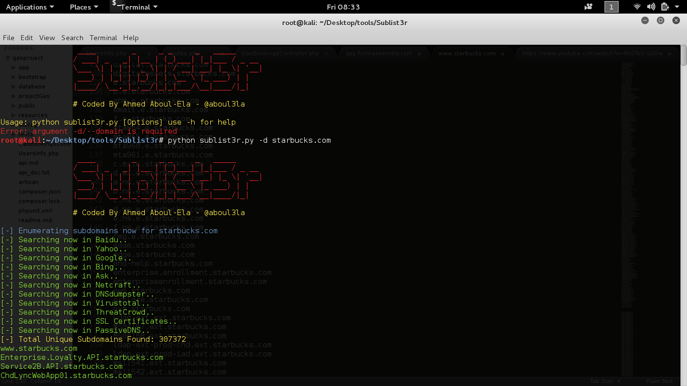Image resolution: width=687 pixels, height=386 pixels.
Task: Click the green www.starbucks.com result
Action: click(x=39, y=348)
